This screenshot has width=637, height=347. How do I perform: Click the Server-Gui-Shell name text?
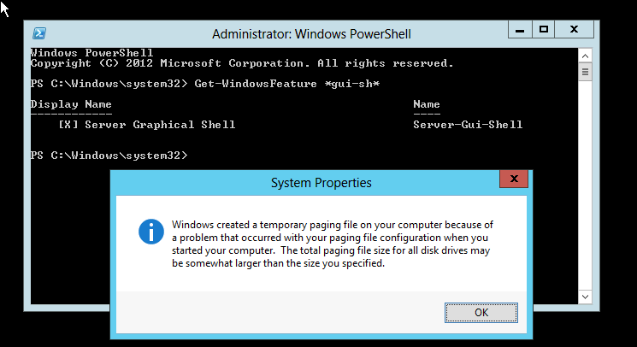point(468,125)
